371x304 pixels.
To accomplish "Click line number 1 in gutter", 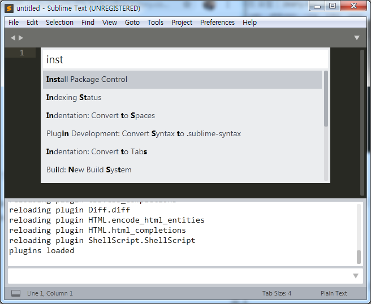I will pos(21,53).
